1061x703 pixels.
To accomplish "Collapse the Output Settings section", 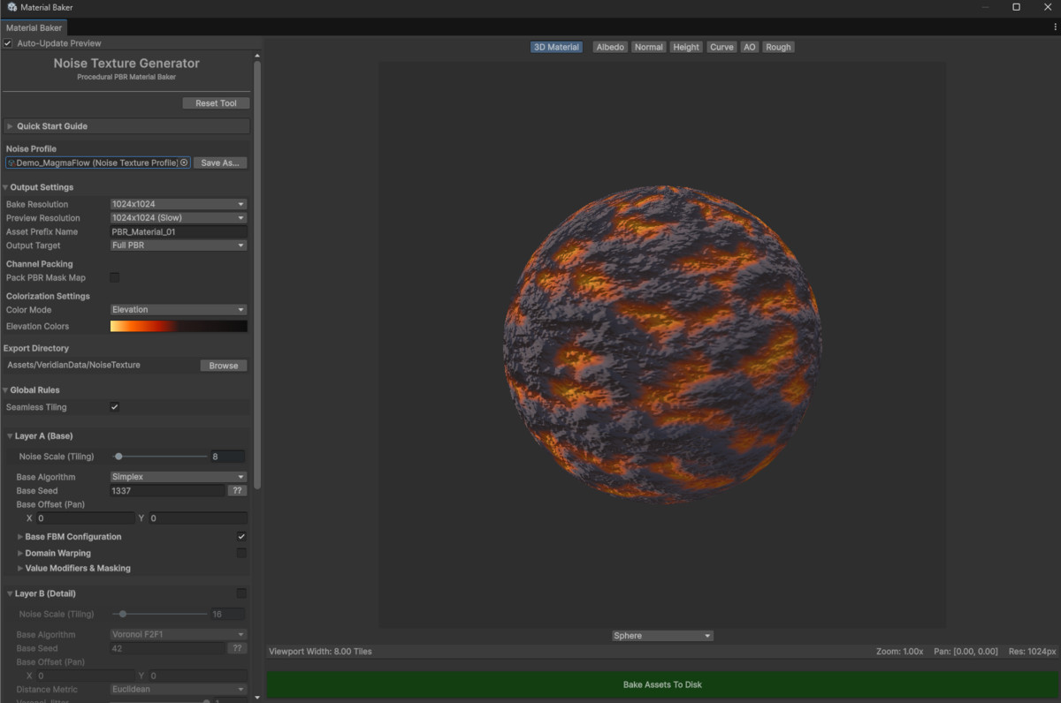I will click(5, 187).
